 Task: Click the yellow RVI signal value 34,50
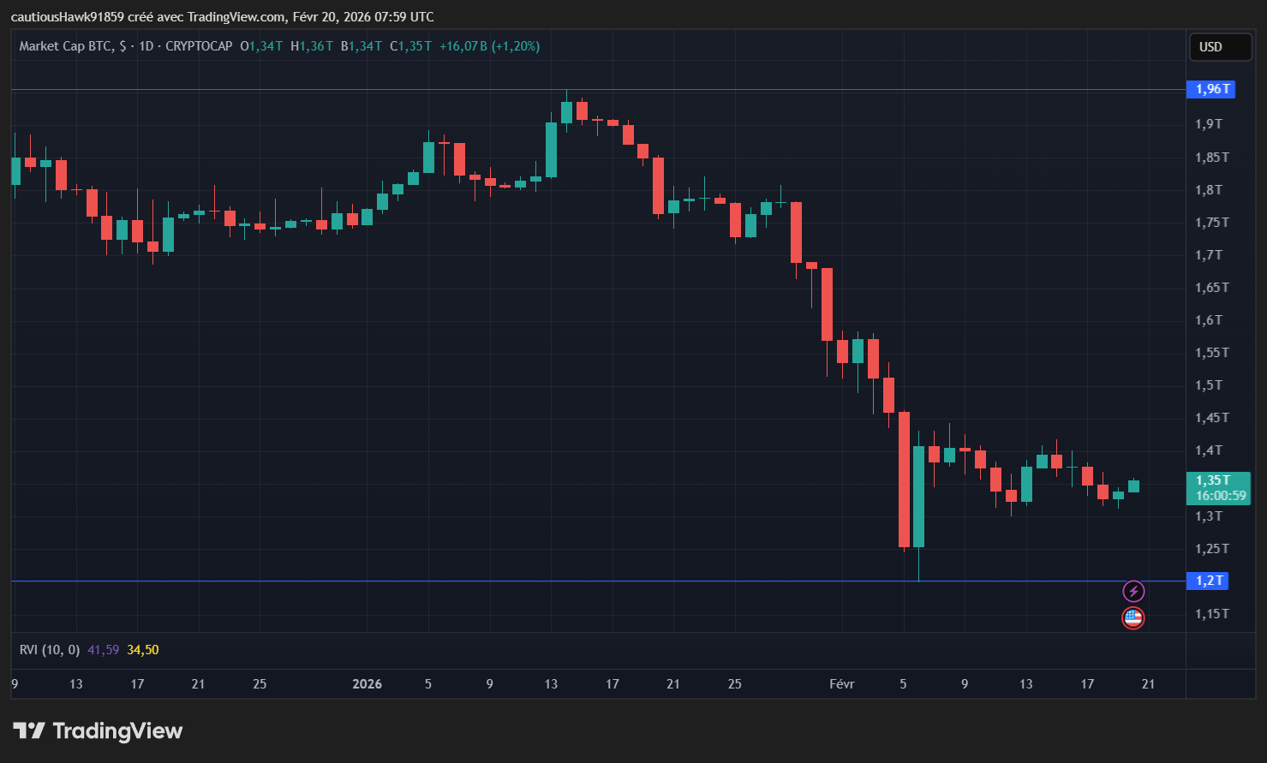pos(142,649)
